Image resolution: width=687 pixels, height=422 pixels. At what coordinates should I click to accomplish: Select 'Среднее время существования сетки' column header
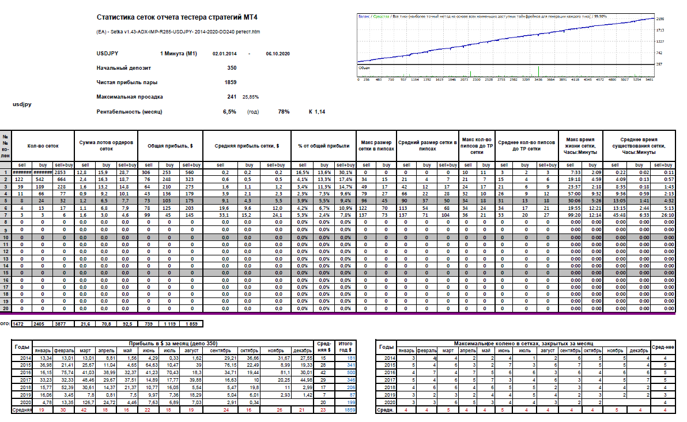[x=639, y=146]
